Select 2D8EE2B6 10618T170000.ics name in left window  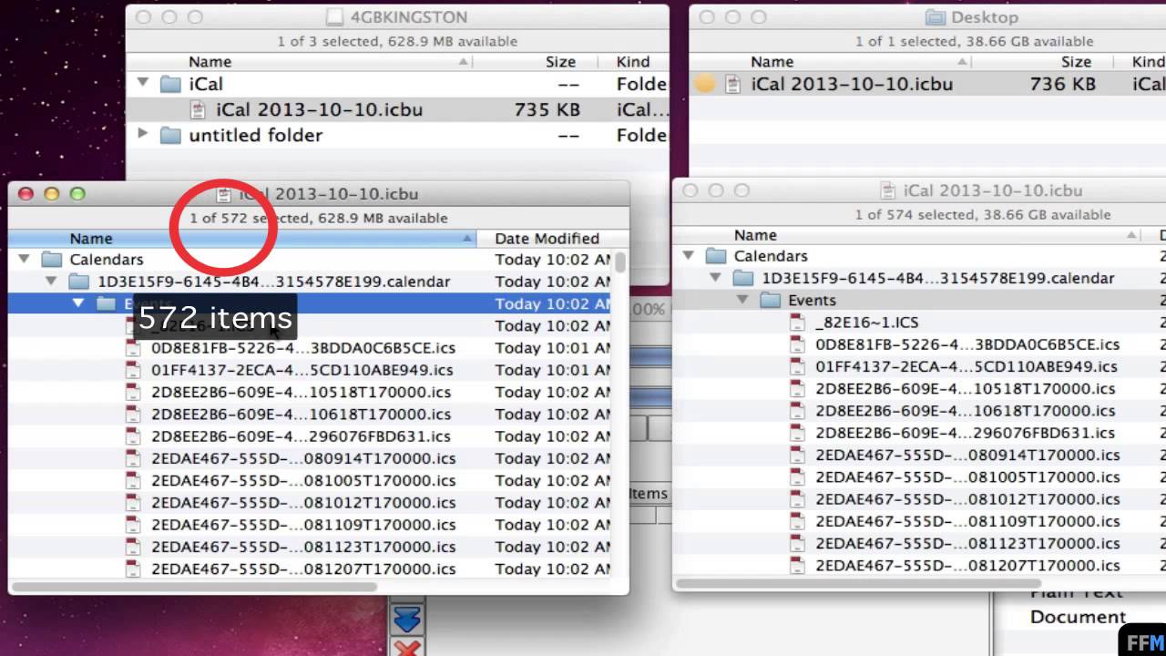click(x=301, y=414)
